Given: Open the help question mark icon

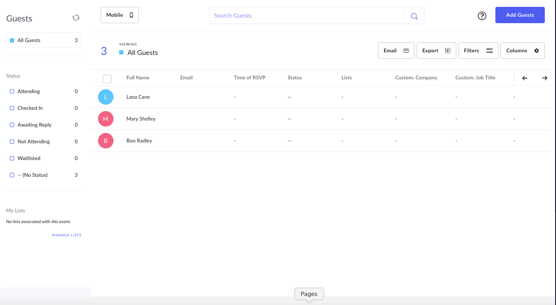Looking at the screenshot, I should click(482, 16).
